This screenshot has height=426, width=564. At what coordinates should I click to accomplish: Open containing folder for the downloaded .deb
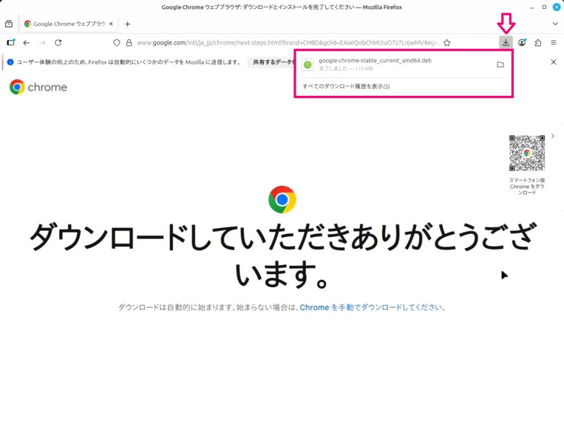[500, 64]
